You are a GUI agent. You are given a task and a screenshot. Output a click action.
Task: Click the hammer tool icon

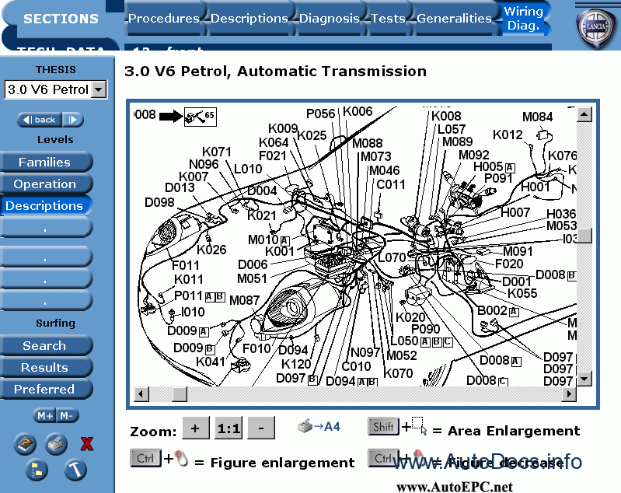tap(75, 470)
